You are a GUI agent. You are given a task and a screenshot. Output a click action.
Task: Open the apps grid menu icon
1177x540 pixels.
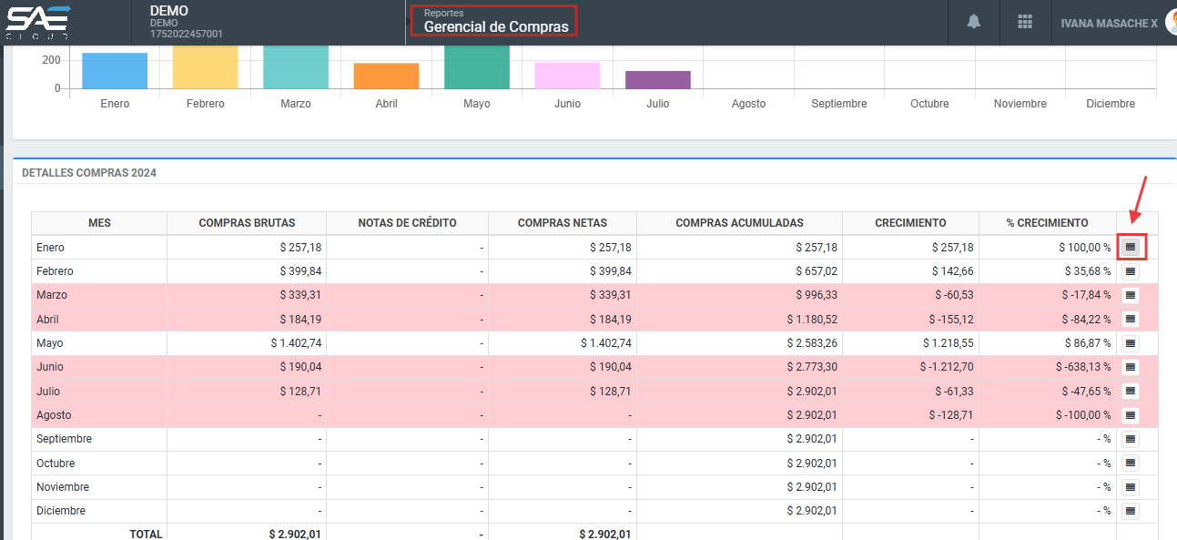coord(1025,22)
